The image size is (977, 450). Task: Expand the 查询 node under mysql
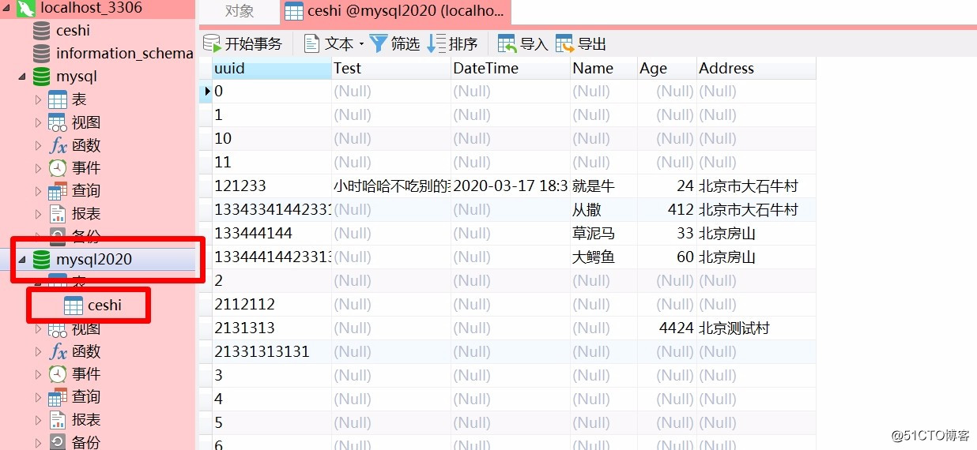tap(38, 191)
